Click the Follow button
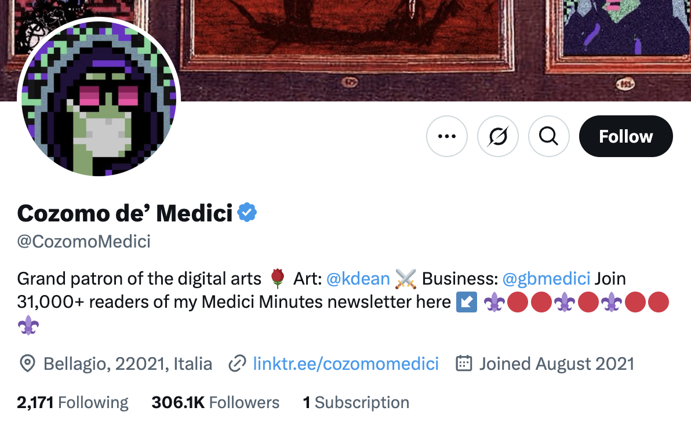Screen dimensions: 691x422 coord(625,136)
